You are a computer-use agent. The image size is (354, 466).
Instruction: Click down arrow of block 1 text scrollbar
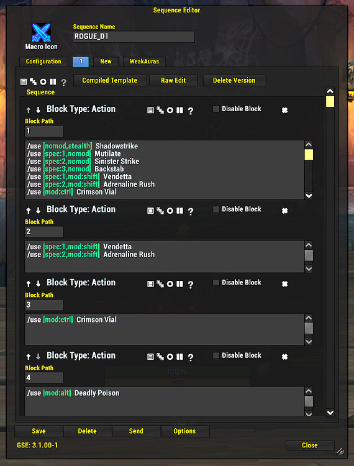tap(309, 196)
